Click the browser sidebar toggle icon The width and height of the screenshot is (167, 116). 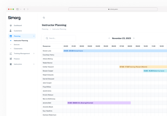click(18, 9)
